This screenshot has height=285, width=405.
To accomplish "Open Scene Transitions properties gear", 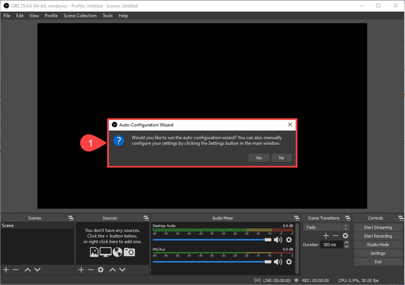I will (345, 236).
